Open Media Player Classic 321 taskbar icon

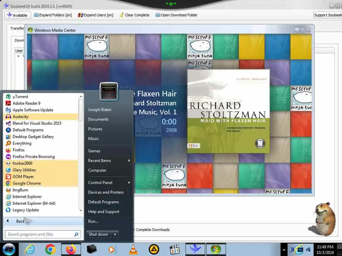(x=175, y=249)
